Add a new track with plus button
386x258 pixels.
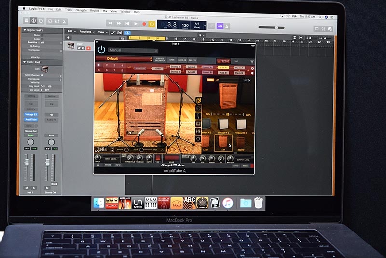coord(68,38)
